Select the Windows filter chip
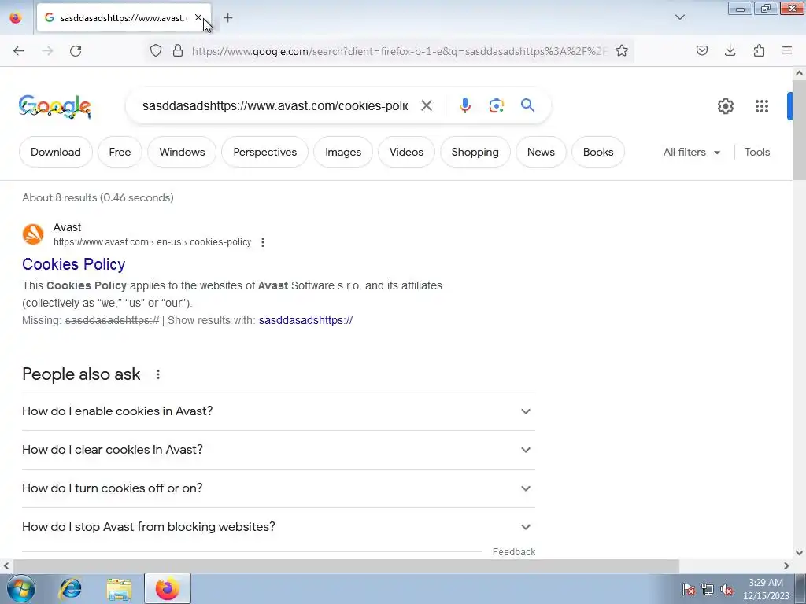Screen dimensions: 806x604 coord(182,152)
